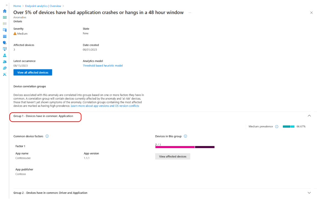Open the Devices icon in the sidebar
The width and height of the screenshot is (317, 199).
(x=5, y=30)
